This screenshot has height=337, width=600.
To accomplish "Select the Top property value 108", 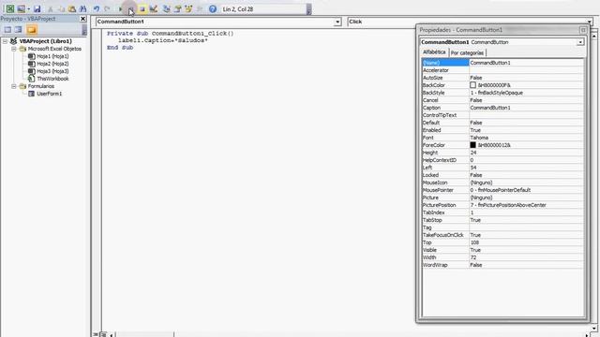I will pos(527,242).
